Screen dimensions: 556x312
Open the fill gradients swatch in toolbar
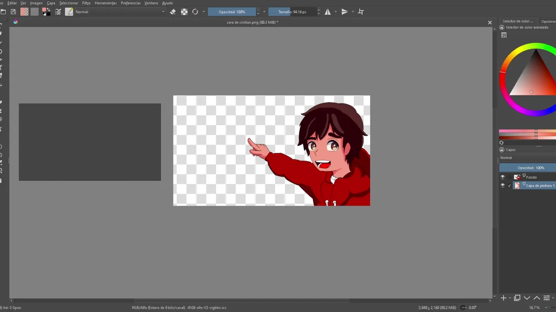(x=24, y=12)
